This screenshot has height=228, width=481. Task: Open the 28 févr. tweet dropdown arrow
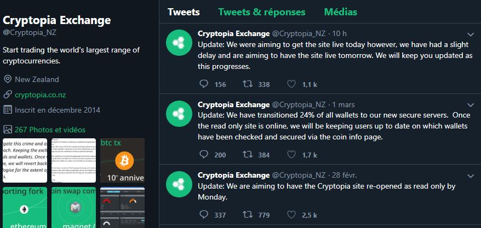click(x=470, y=176)
